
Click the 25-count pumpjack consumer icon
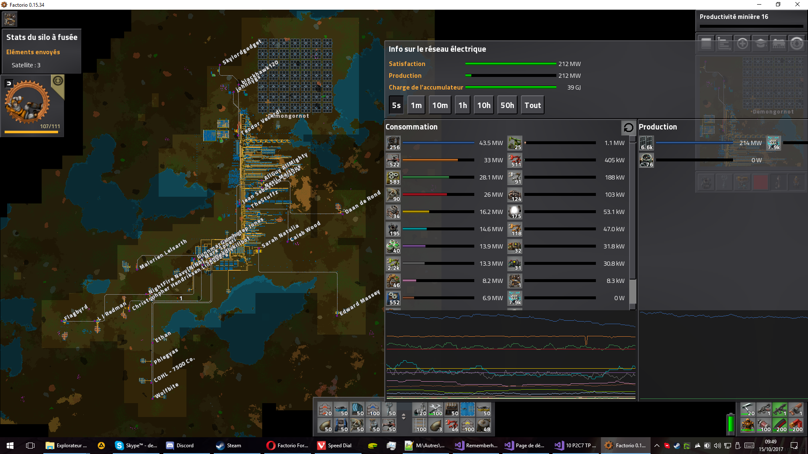click(x=515, y=143)
